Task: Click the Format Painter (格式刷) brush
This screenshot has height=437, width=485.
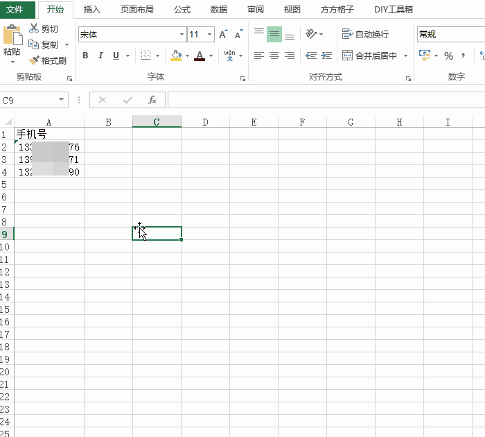Action: click(47, 60)
